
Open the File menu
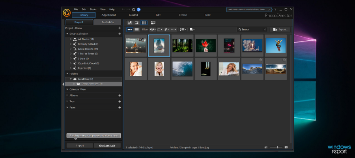[76, 9]
